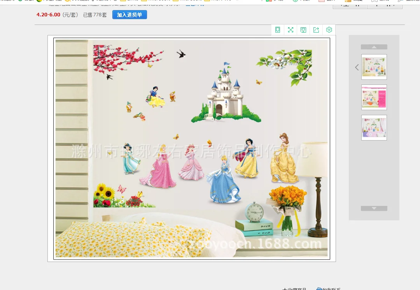Share the product image via the share icon
This screenshot has height=290, width=420.
pos(316,30)
